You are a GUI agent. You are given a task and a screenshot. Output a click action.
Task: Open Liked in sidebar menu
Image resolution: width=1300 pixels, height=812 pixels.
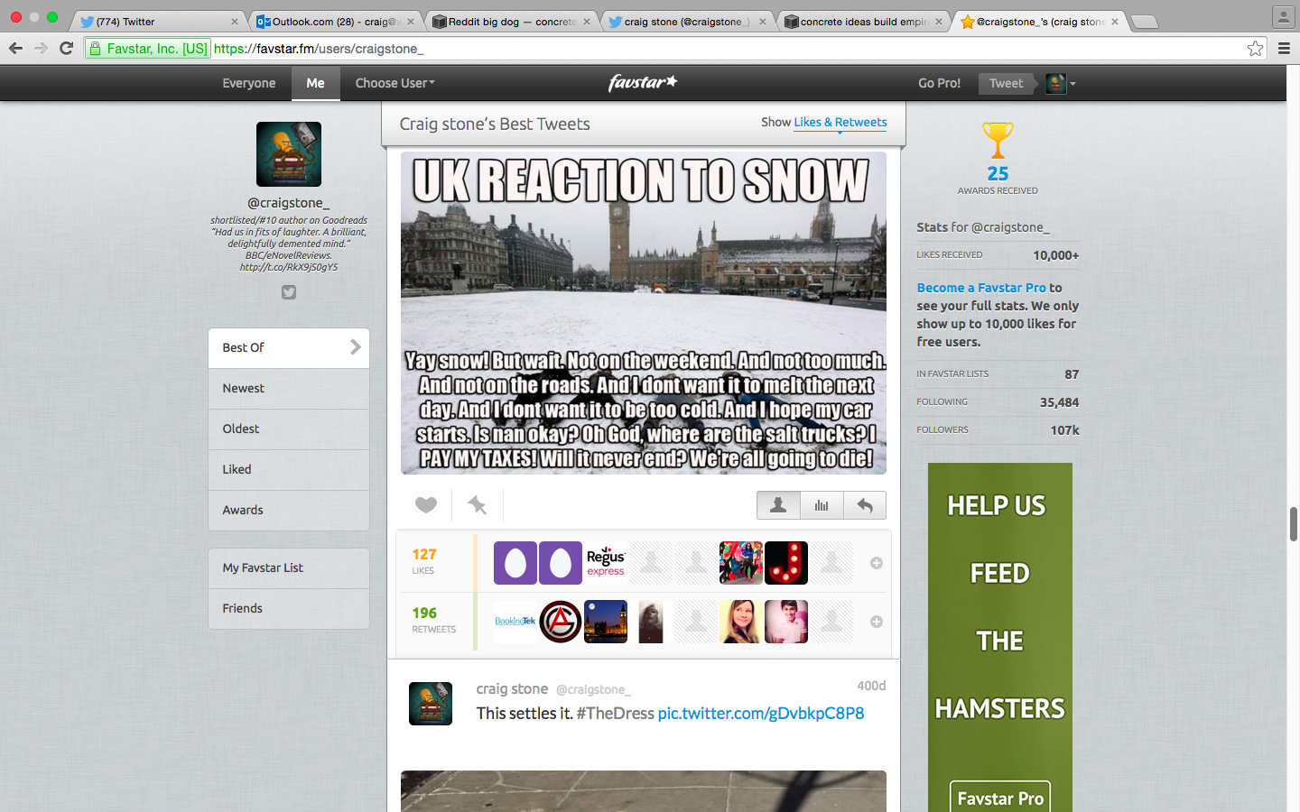[x=289, y=469]
